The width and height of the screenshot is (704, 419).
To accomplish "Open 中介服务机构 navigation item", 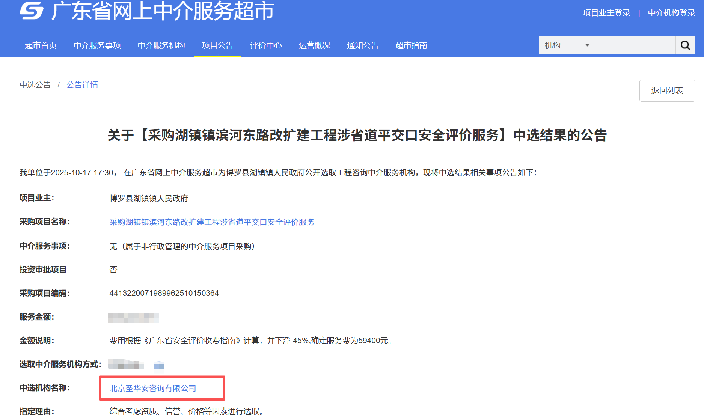I will 161,45.
